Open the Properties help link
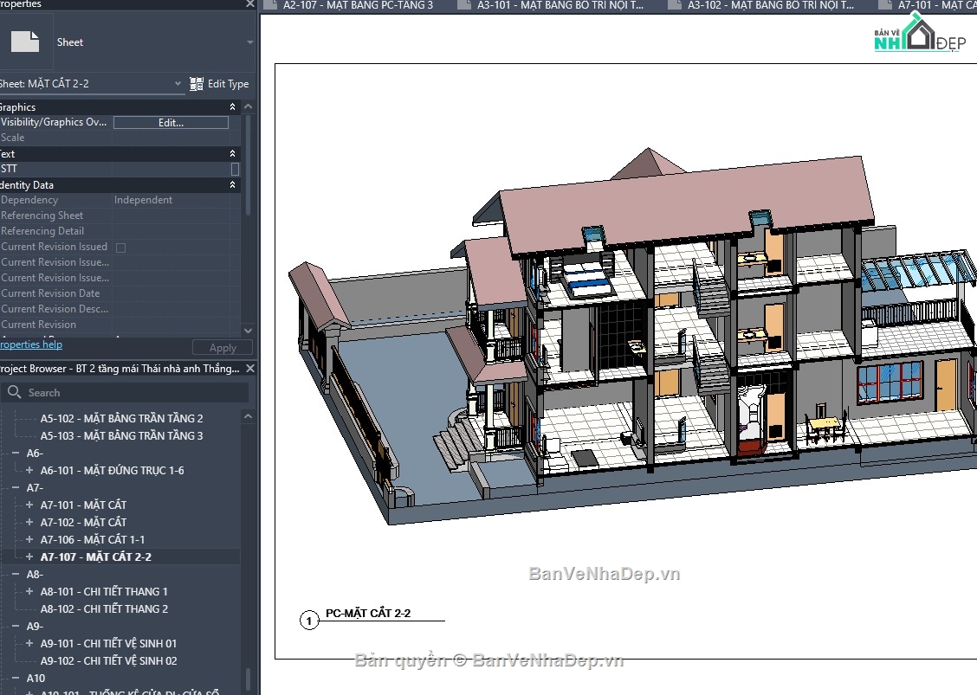This screenshot has width=977, height=695. pyautogui.click(x=30, y=344)
